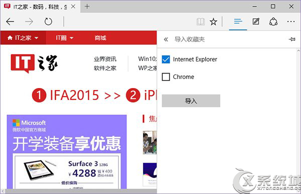
Task: Minimize the browser window
Action: click(x=255, y=6)
